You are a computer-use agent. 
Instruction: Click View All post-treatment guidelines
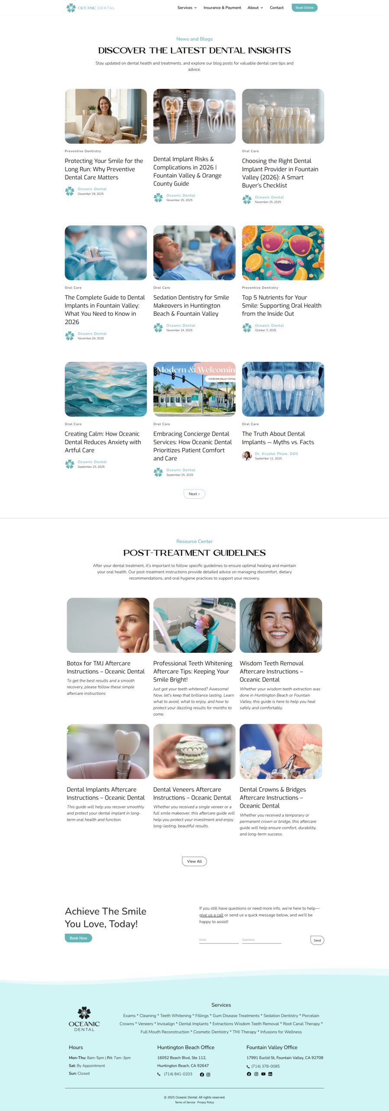pyautogui.click(x=194, y=861)
